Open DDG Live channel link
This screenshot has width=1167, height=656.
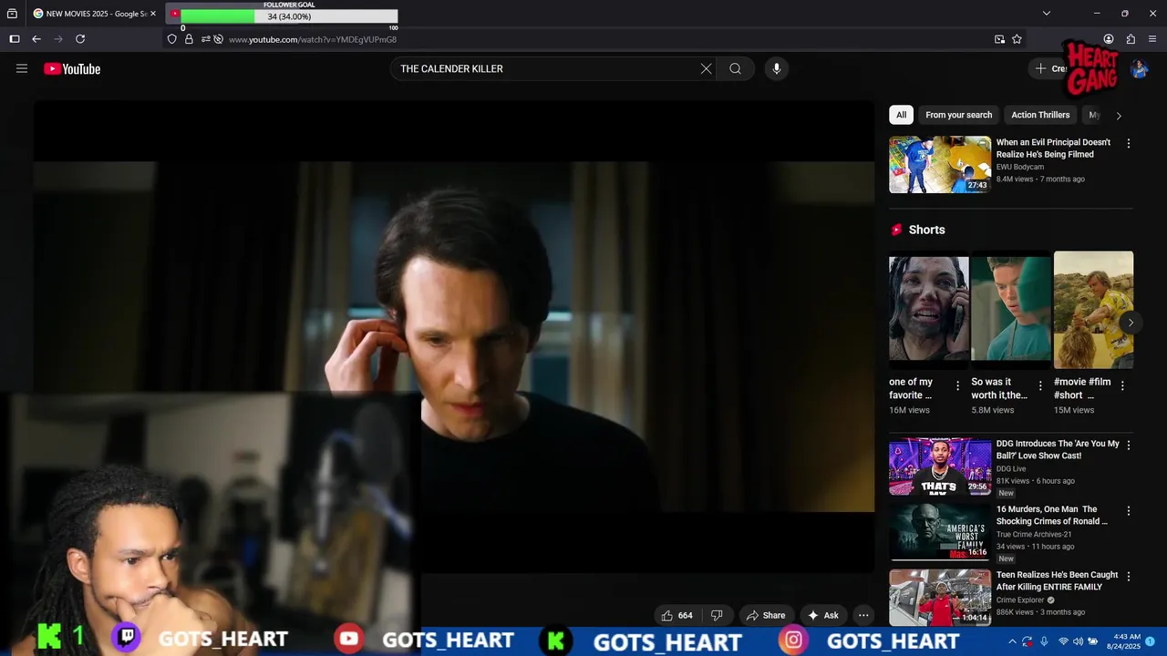pyautogui.click(x=1011, y=468)
